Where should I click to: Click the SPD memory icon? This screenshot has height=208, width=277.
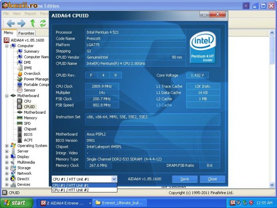[x=19, y=123]
